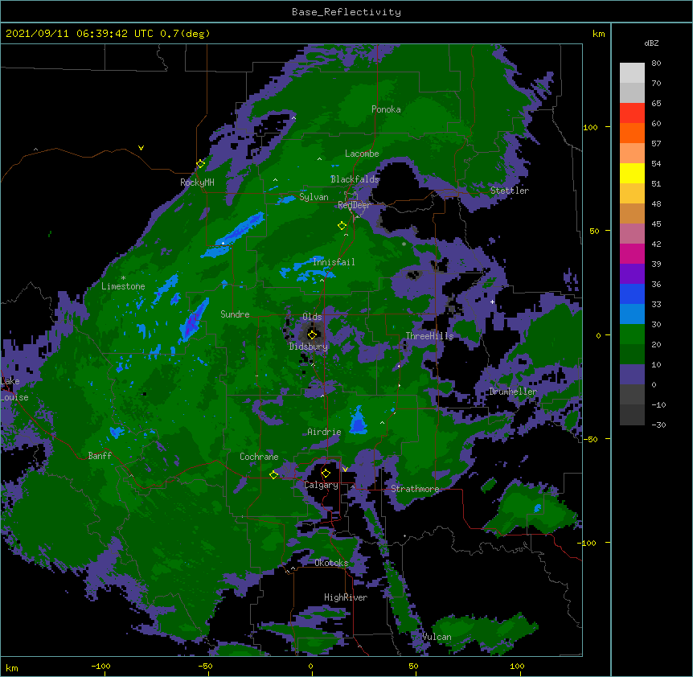Viewport: 693px width, 677px height.
Task: Click the yellow radar site marker between Olds and Didsbury
Action: (312, 334)
